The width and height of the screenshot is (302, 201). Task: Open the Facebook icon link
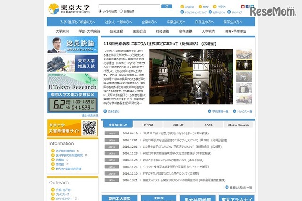coord(247,7)
